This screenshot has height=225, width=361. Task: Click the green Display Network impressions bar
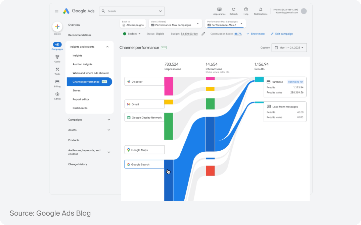click(169, 126)
